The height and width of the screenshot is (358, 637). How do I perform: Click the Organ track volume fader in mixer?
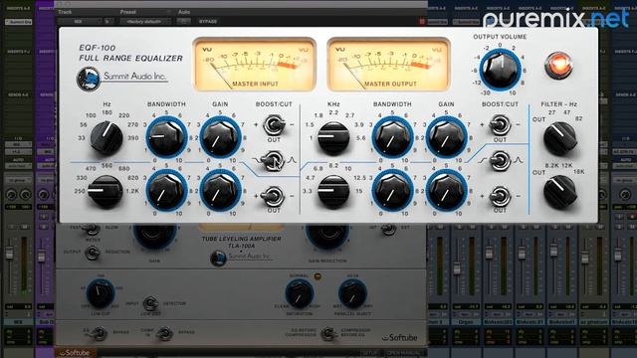457,268
